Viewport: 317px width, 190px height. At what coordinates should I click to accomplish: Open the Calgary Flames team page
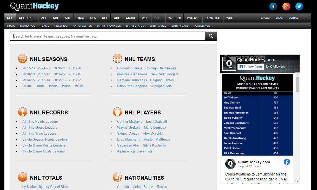tap(162, 80)
